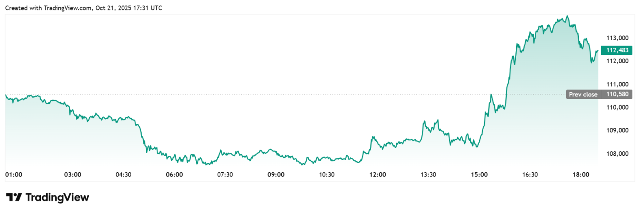Image resolution: width=640 pixels, height=213 pixels.
Task: Select the green 112,483 current price tag
Action: tap(616, 50)
